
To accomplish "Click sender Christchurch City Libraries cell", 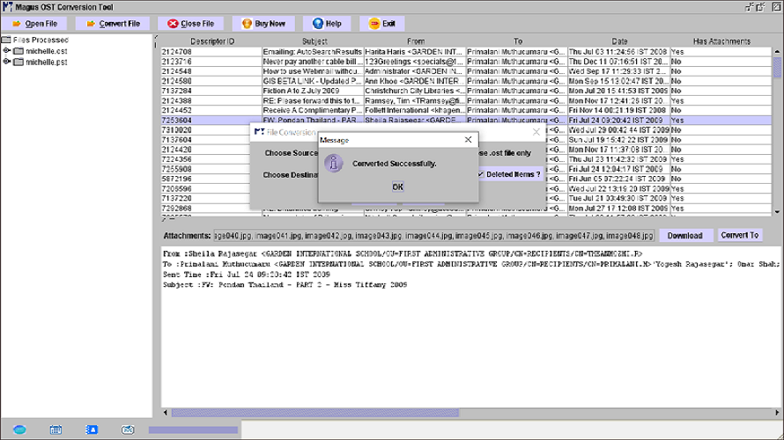I will point(415,91).
